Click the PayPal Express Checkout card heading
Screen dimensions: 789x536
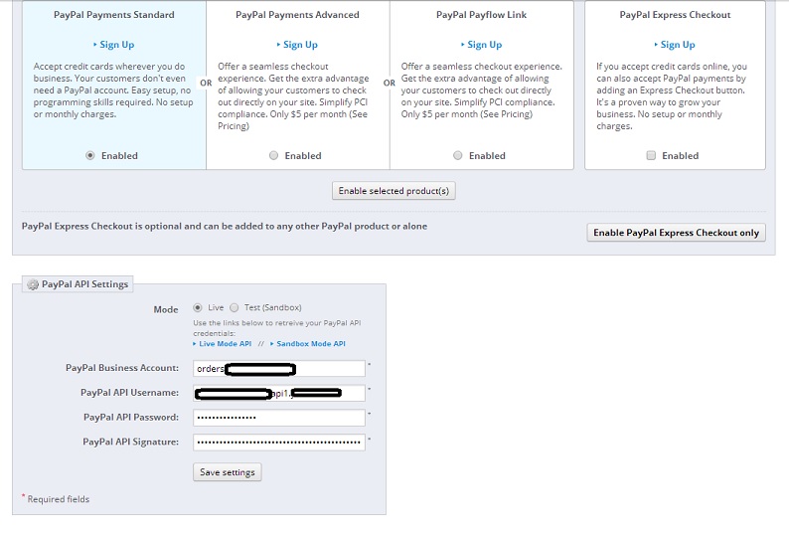point(675,15)
